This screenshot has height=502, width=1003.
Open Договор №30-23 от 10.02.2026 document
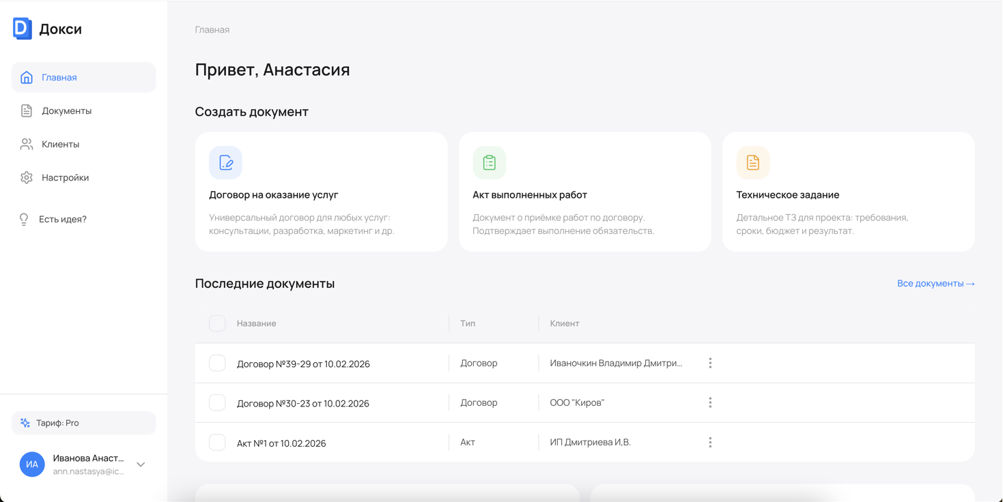pyautogui.click(x=302, y=403)
